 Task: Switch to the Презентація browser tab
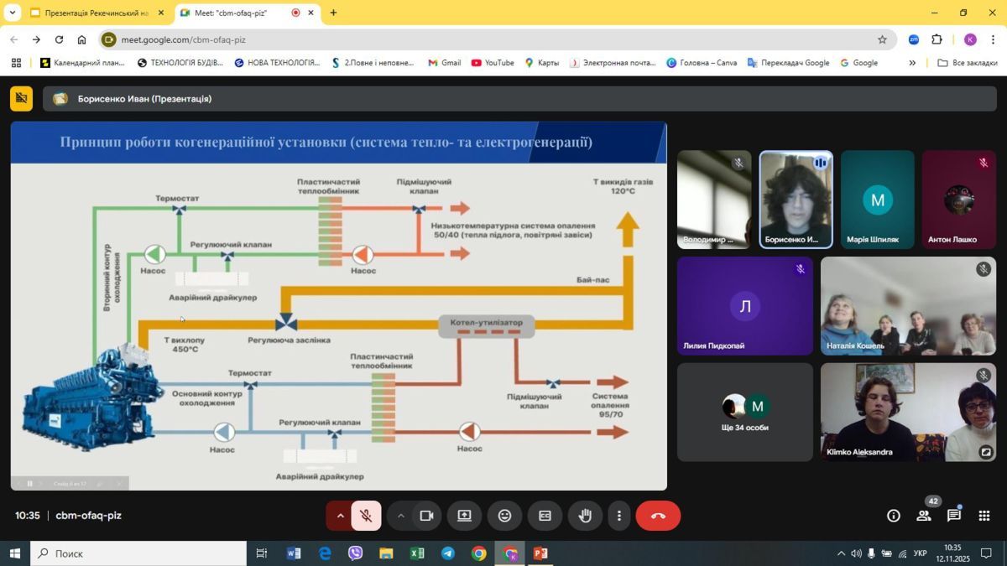click(92, 13)
